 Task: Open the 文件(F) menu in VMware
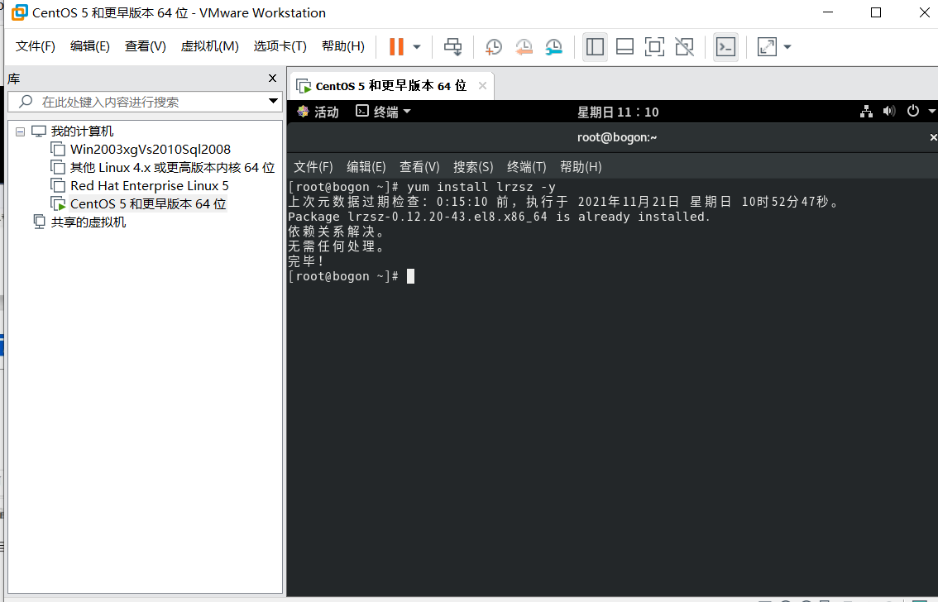(36, 46)
